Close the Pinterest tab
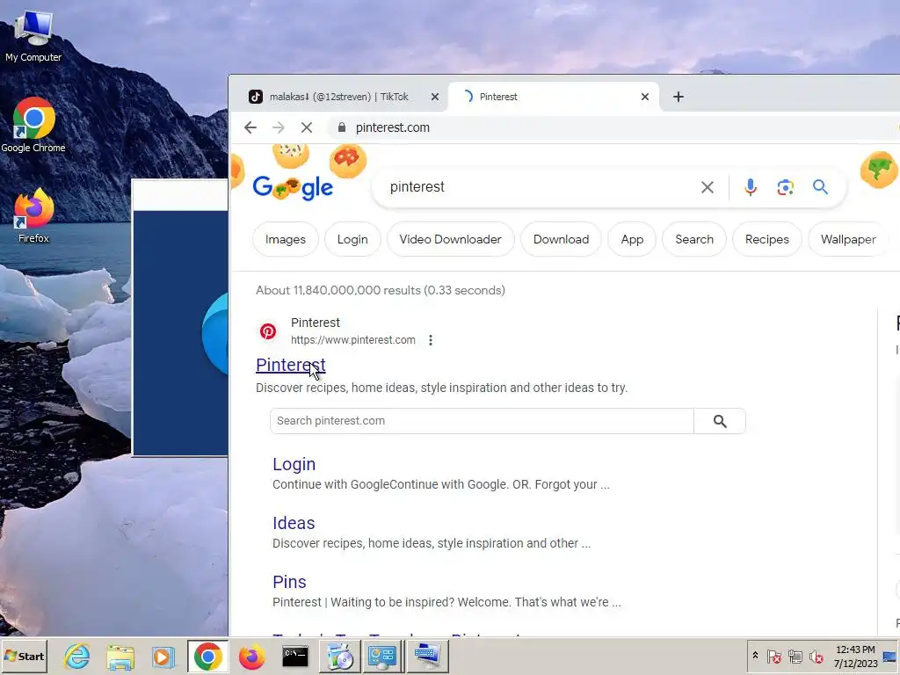Viewport: 900px width, 675px height. (x=645, y=97)
